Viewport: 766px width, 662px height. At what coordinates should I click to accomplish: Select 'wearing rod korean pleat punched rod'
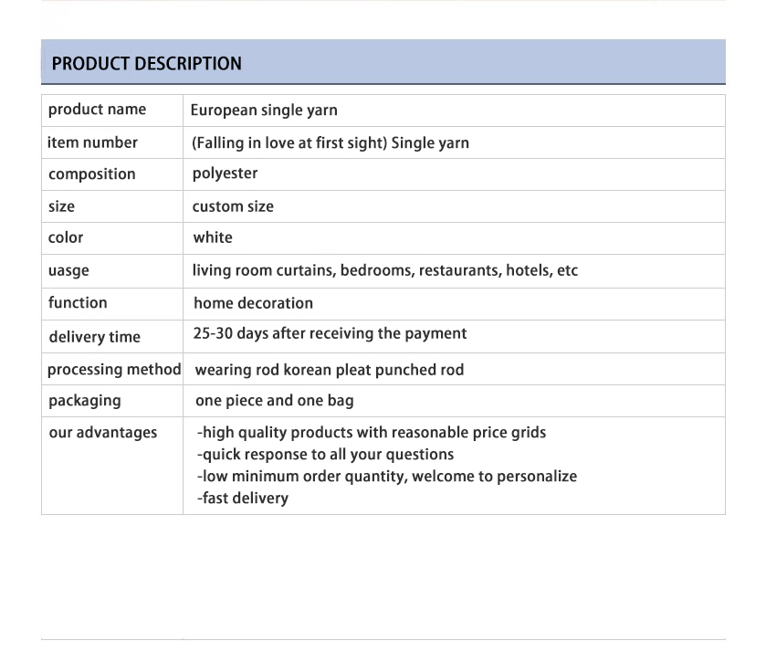point(329,370)
